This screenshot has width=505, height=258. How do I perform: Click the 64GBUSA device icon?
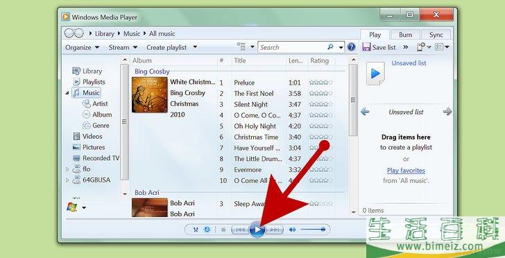click(76, 180)
